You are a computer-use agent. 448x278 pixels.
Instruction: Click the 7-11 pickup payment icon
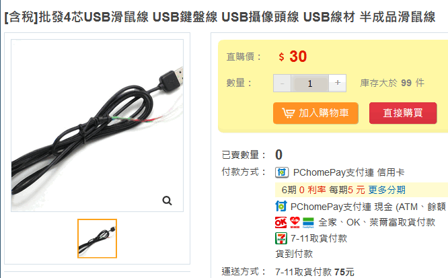[x=281, y=238]
